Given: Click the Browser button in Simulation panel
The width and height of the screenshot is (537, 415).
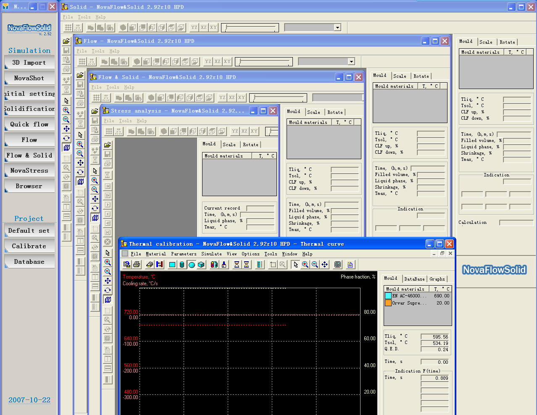Looking at the screenshot, I should point(29,186).
